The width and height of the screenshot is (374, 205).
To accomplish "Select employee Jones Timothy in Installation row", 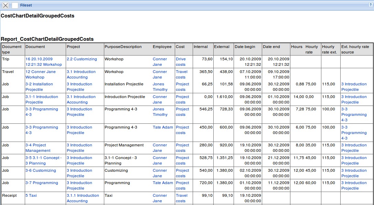I will point(160,87).
